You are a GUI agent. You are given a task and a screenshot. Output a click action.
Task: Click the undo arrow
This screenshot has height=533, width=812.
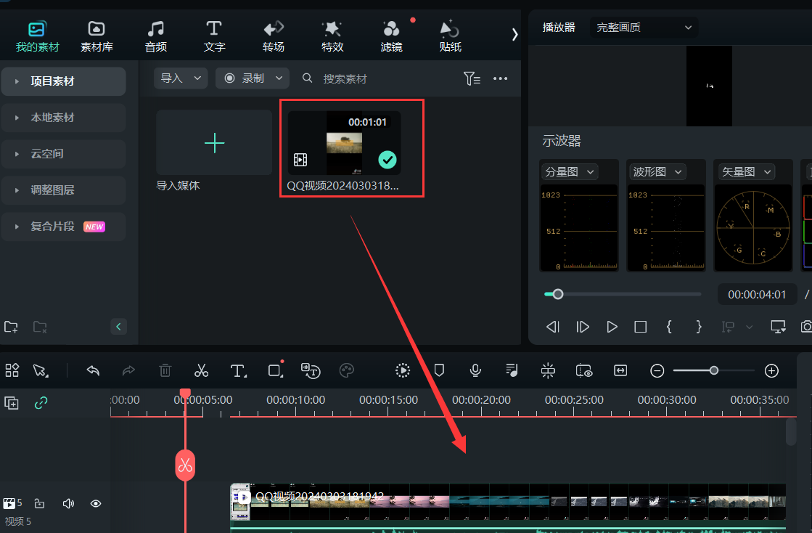click(x=93, y=370)
